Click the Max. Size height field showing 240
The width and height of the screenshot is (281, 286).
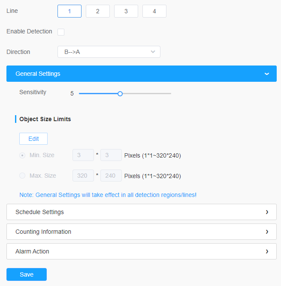[x=111, y=176]
